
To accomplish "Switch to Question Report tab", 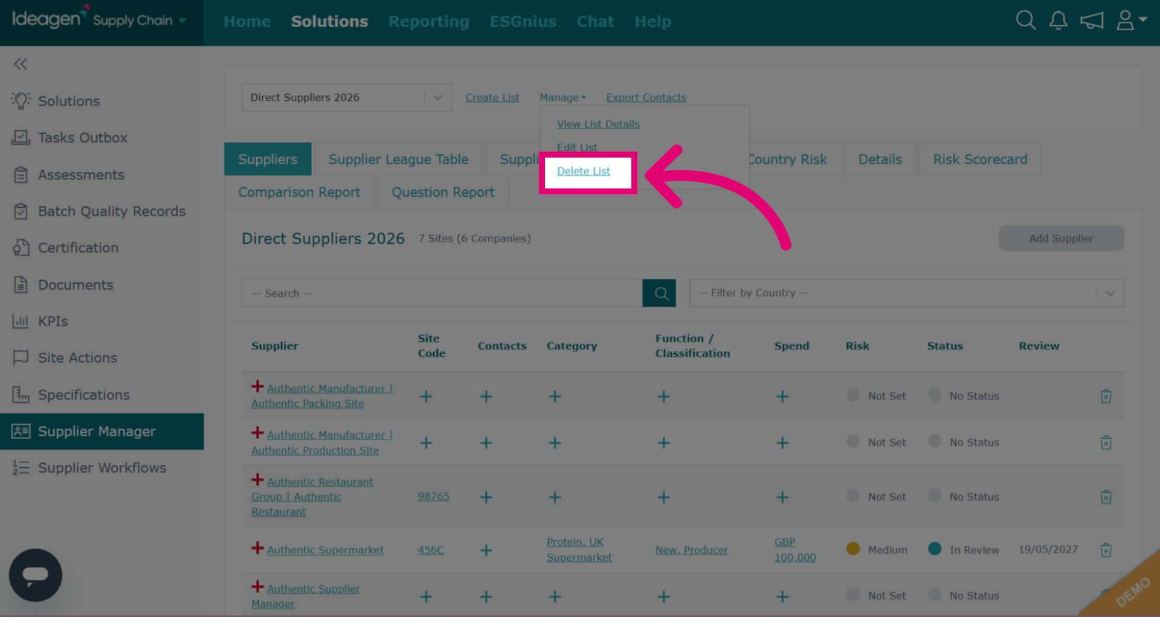I will coord(443,192).
